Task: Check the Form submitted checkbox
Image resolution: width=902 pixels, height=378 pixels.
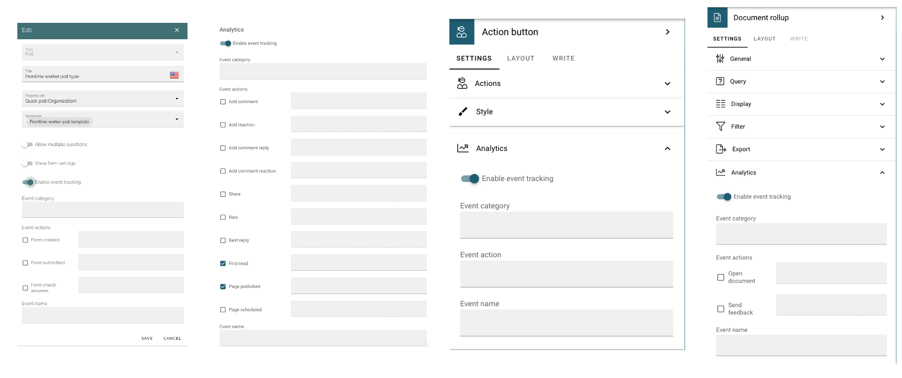Action: coord(25,263)
